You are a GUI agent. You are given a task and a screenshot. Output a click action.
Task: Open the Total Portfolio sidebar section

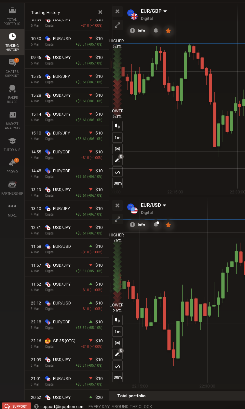point(12,16)
